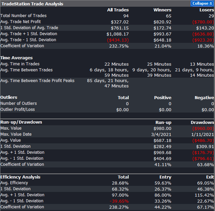Click the winners count 65

pyautogui.click(x=169, y=16)
